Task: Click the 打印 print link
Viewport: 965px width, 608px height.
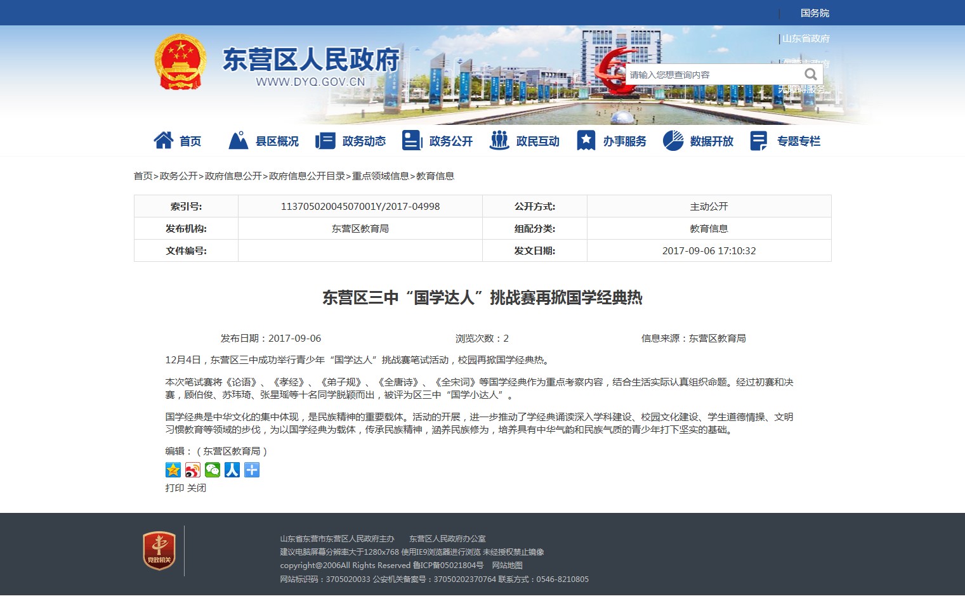Action: (174, 488)
